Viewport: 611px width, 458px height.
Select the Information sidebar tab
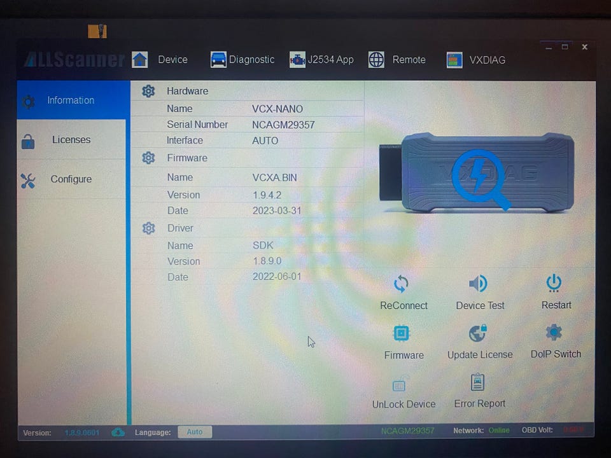(x=73, y=100)
